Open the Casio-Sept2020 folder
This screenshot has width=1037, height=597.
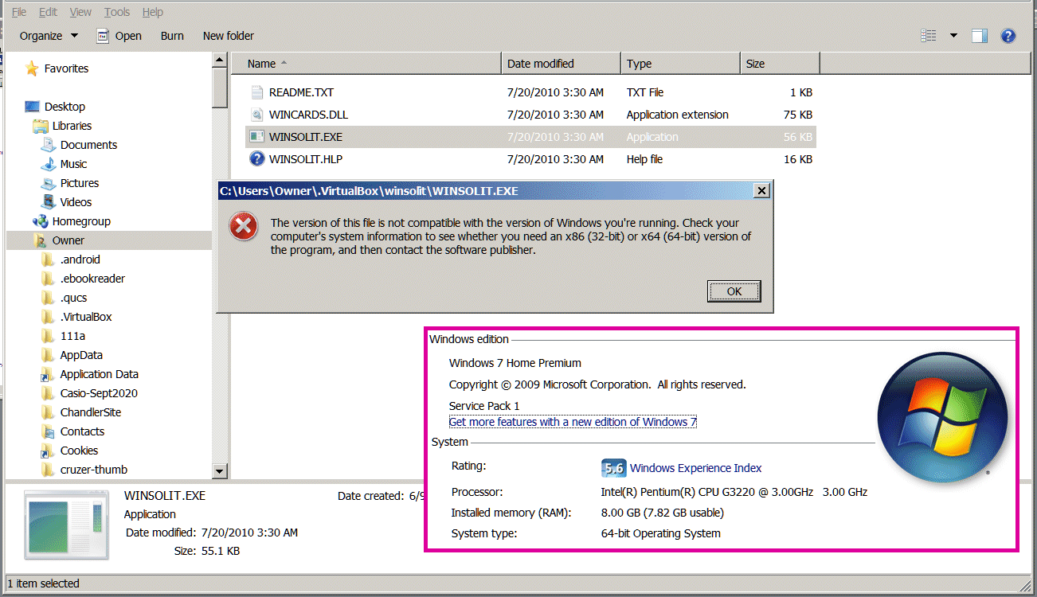click(99, 393)
